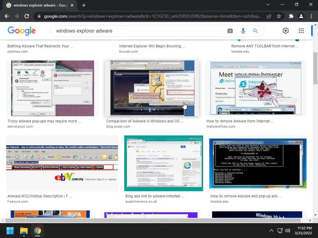Viewport: 318px width, 238px height.
Task: Go to Google home via the logo
Action: (21, 31)
